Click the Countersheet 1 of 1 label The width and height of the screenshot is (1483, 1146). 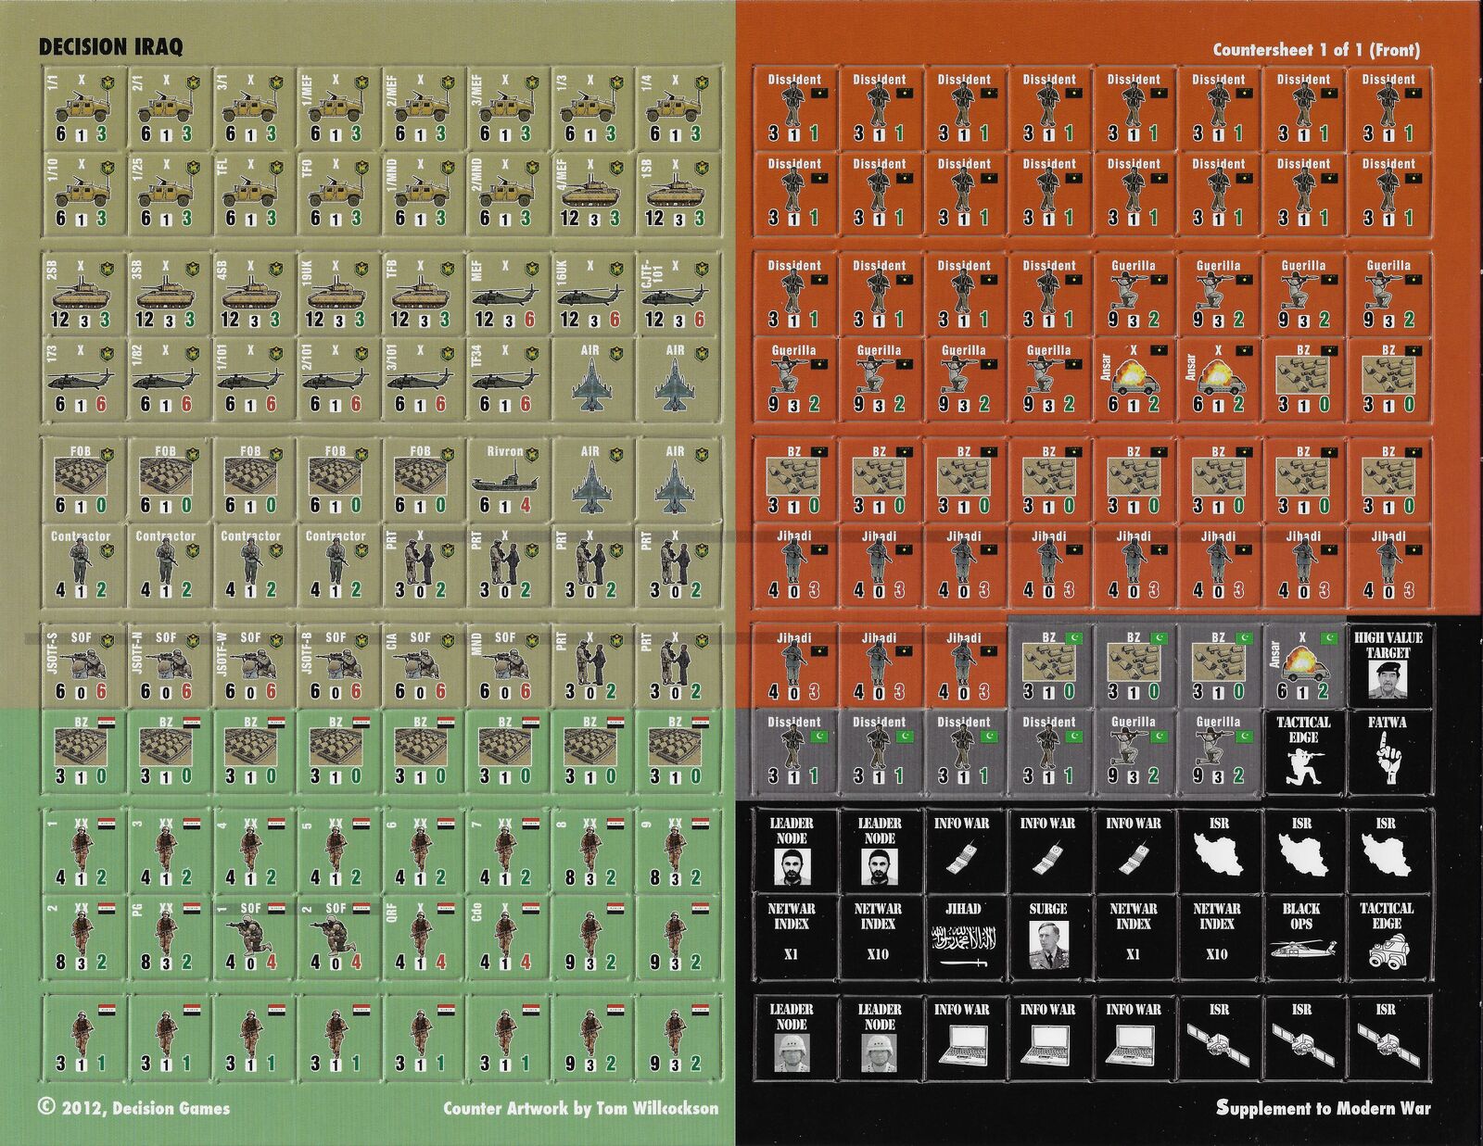click(x=1316, y=50)
